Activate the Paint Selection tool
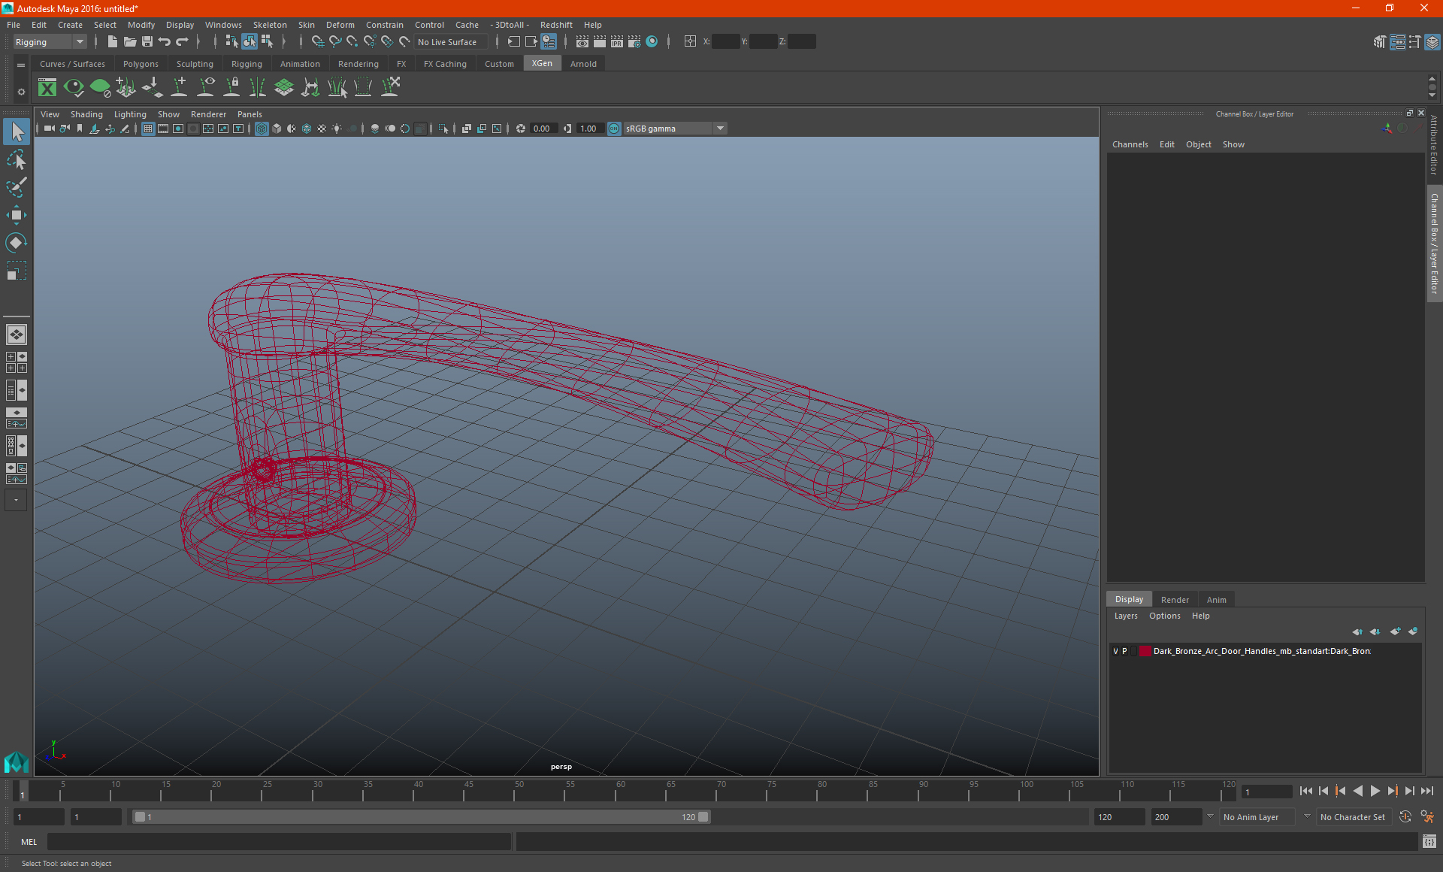The width and height of the screenshot is (1443, 872). point(17,187)
